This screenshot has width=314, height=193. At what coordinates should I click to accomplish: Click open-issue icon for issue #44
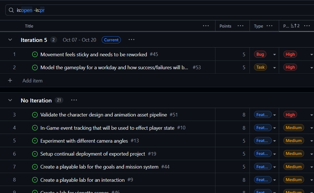coord(35,167)
